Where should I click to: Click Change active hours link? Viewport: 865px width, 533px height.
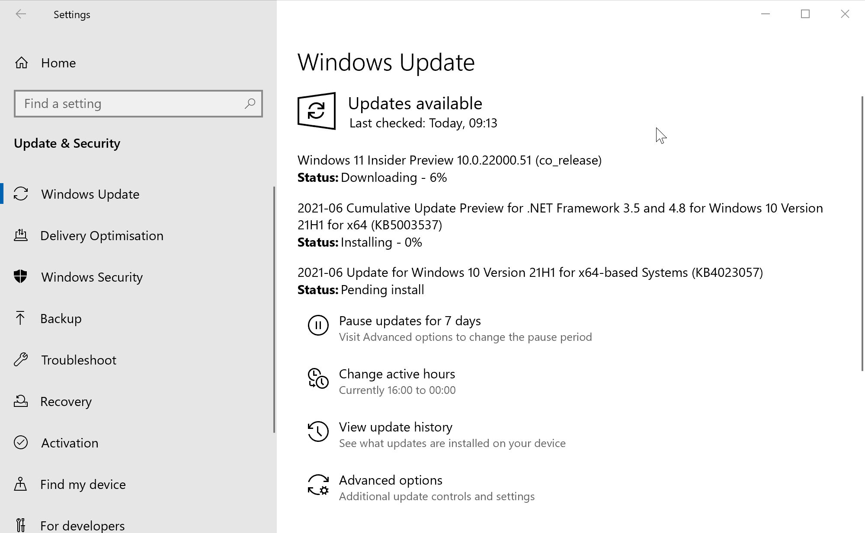[x=397, y=374]
